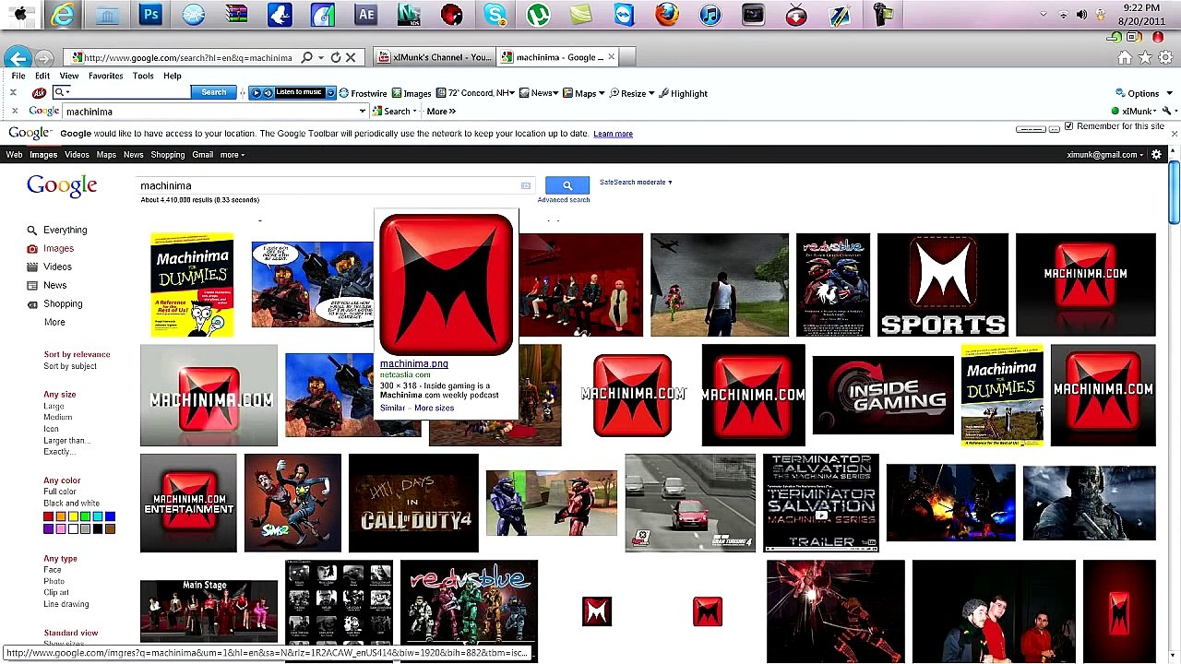Viewport: 1181px width, 664px height.
Task: Open the Favorites menu
Action: click(106, 76)
